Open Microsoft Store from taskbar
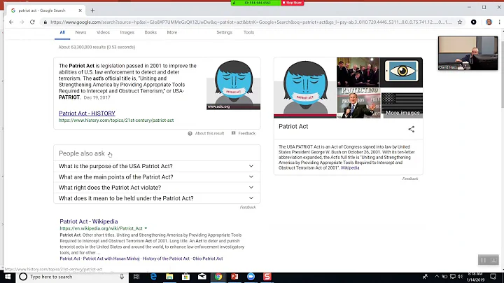The image size is (504, 283). 185,277
